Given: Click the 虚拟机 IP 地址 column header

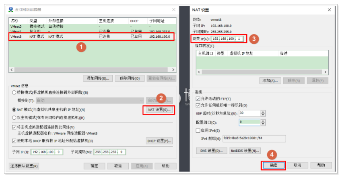Looking at the screenshot, I should click(x=253, y=53).
